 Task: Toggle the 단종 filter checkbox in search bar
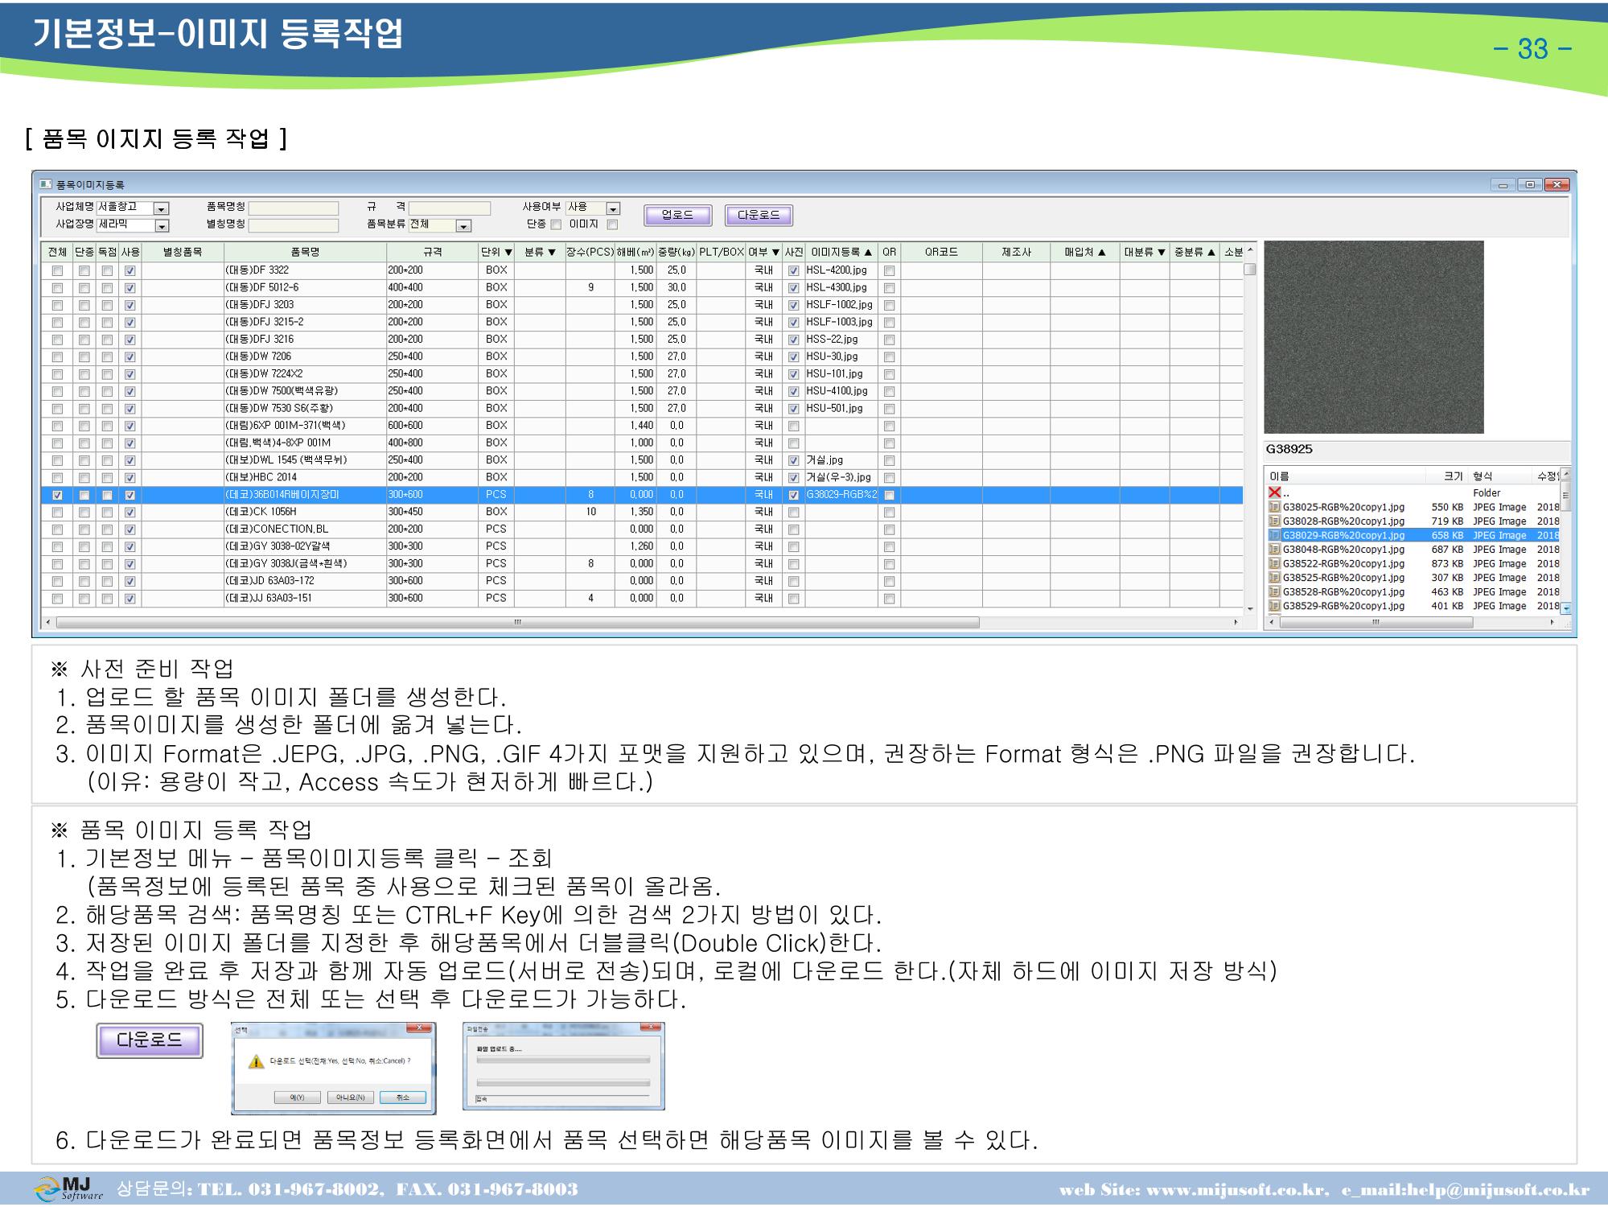pos(556,225)
